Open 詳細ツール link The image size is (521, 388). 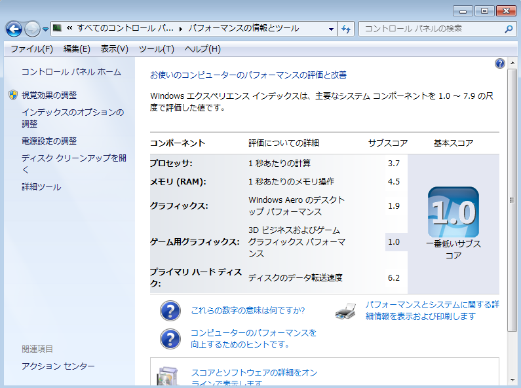(x=41, y=187)
